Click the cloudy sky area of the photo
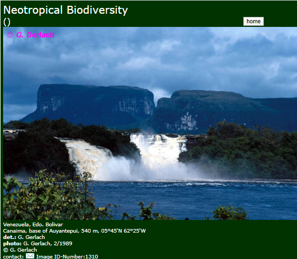This screenshot has height=259, width=297. click(150, 57)
